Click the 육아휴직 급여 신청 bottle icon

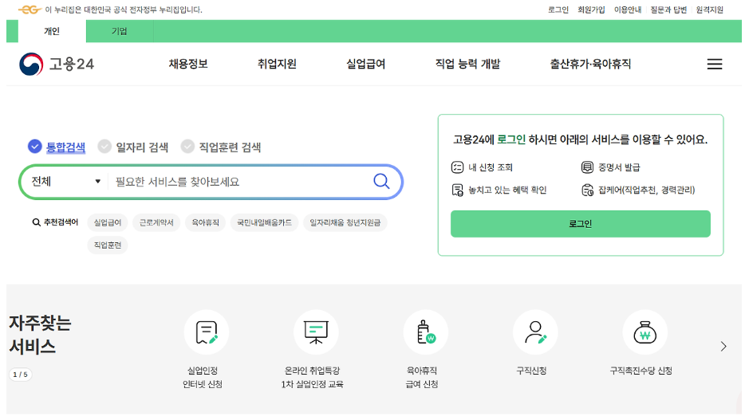click(426, 332)
